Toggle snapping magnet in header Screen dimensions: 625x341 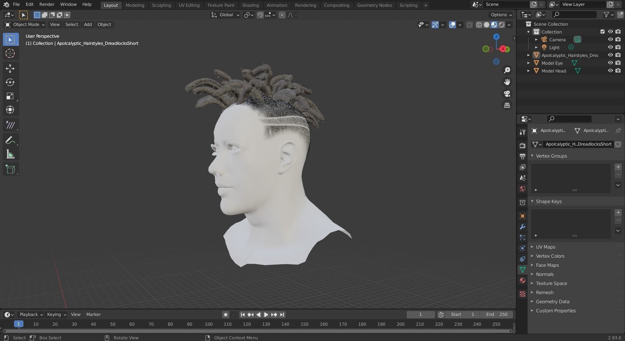(260, 15)
